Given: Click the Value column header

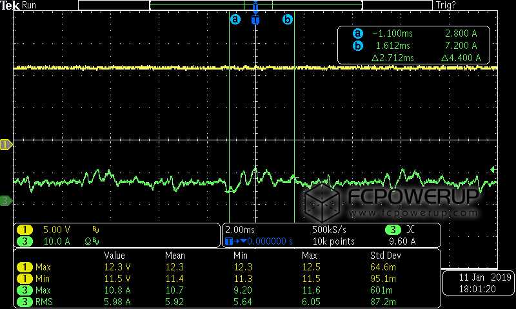Looking at the screenshot, I should click(x=115, y=256).
